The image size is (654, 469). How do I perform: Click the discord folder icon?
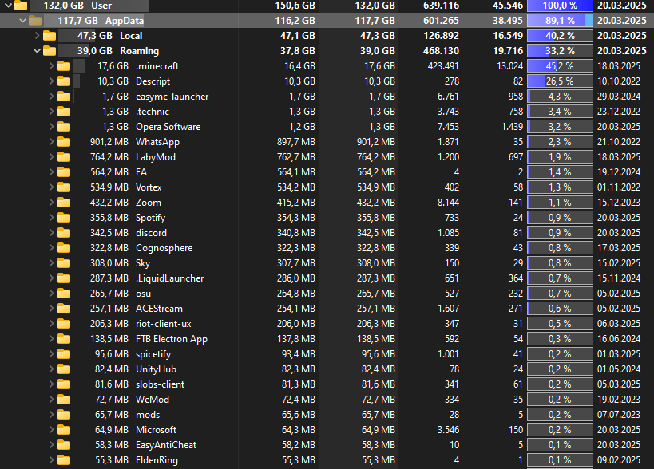64,233
